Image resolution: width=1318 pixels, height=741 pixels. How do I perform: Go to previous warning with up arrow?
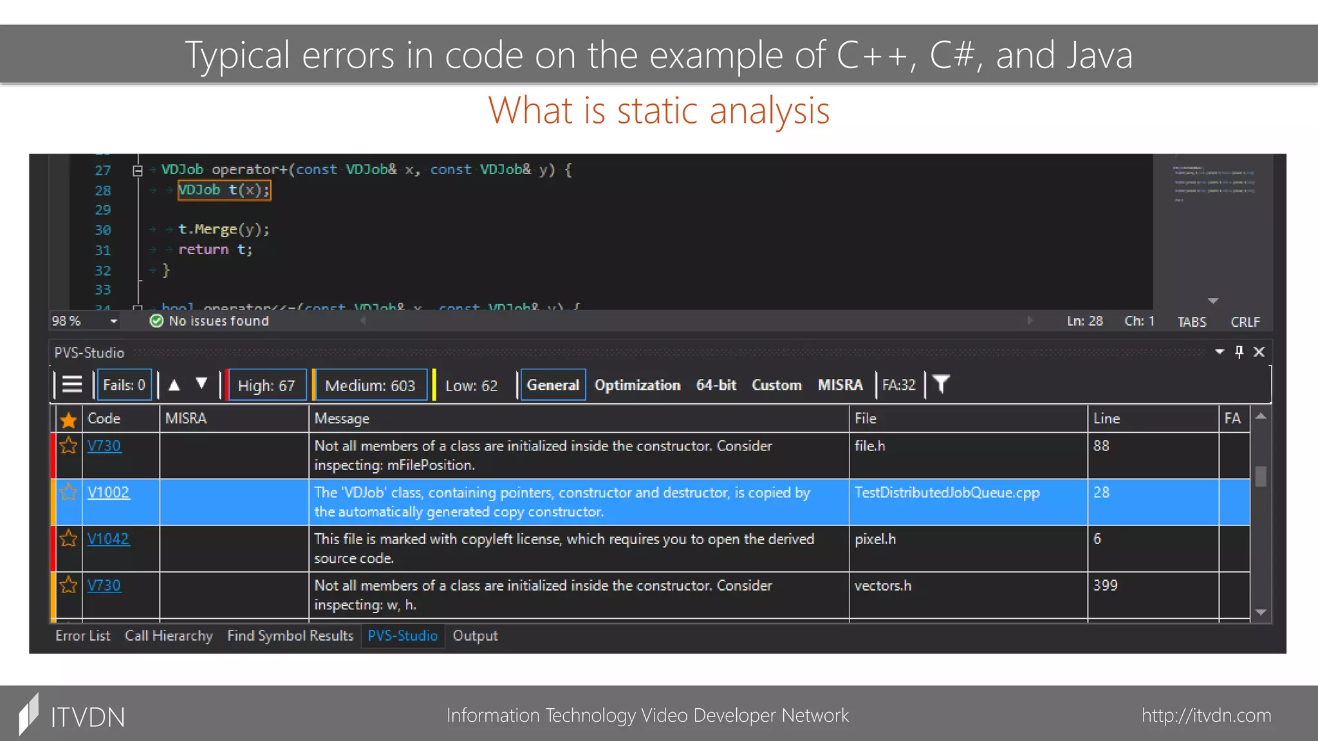[174, 385]
